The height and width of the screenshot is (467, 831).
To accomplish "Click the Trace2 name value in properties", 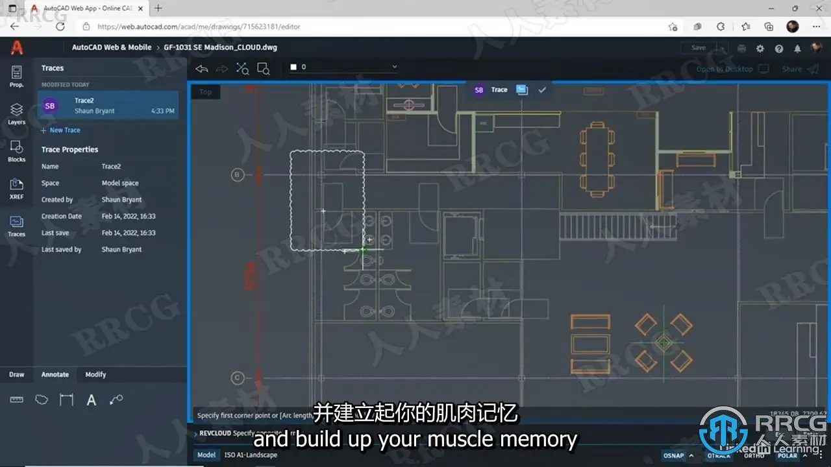I will 111,167.
